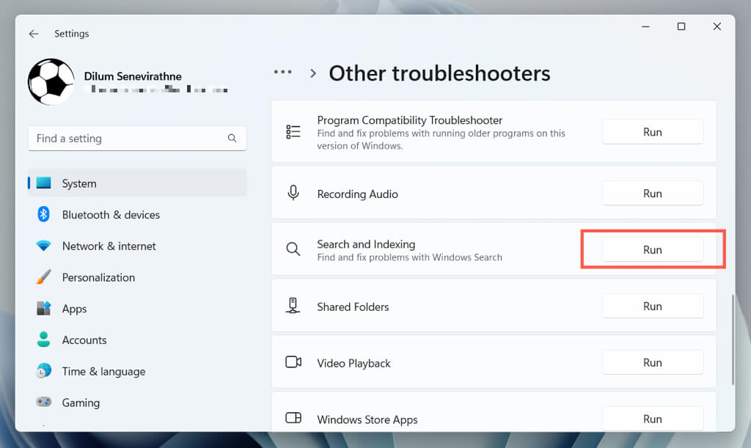751x448 pixels.
Task: Select Program Compatibility Troubleshooter title
Action: point(409,120)
